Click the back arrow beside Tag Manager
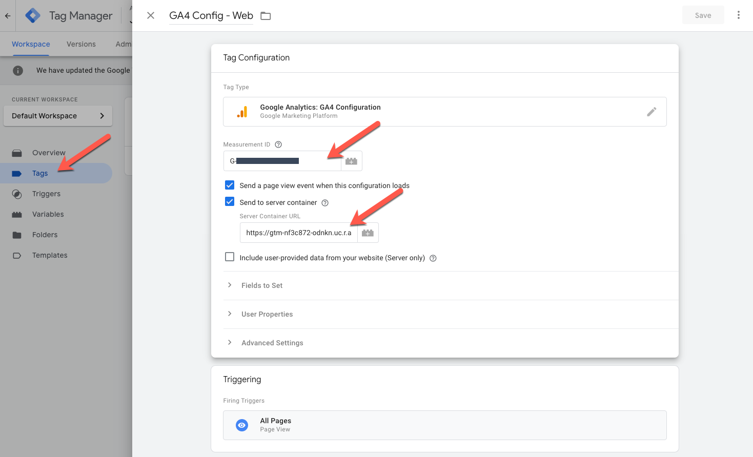Image resolution: width=753 pixels, height=457 pixels. [8, 16]
